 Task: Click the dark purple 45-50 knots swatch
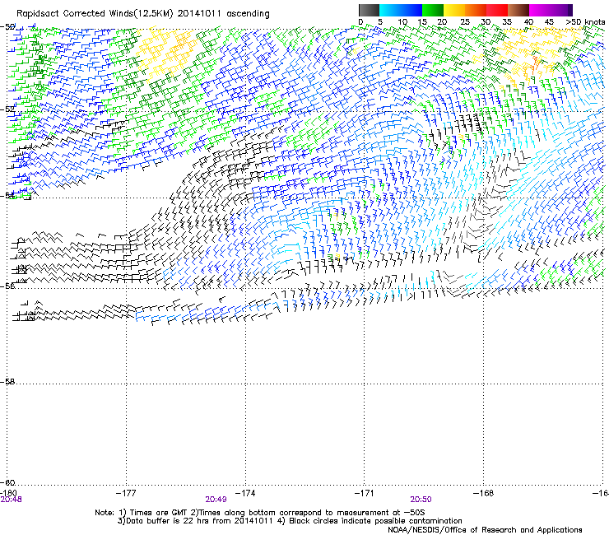point(561,10)
